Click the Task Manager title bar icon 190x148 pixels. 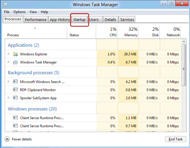(x=5, y=5)
